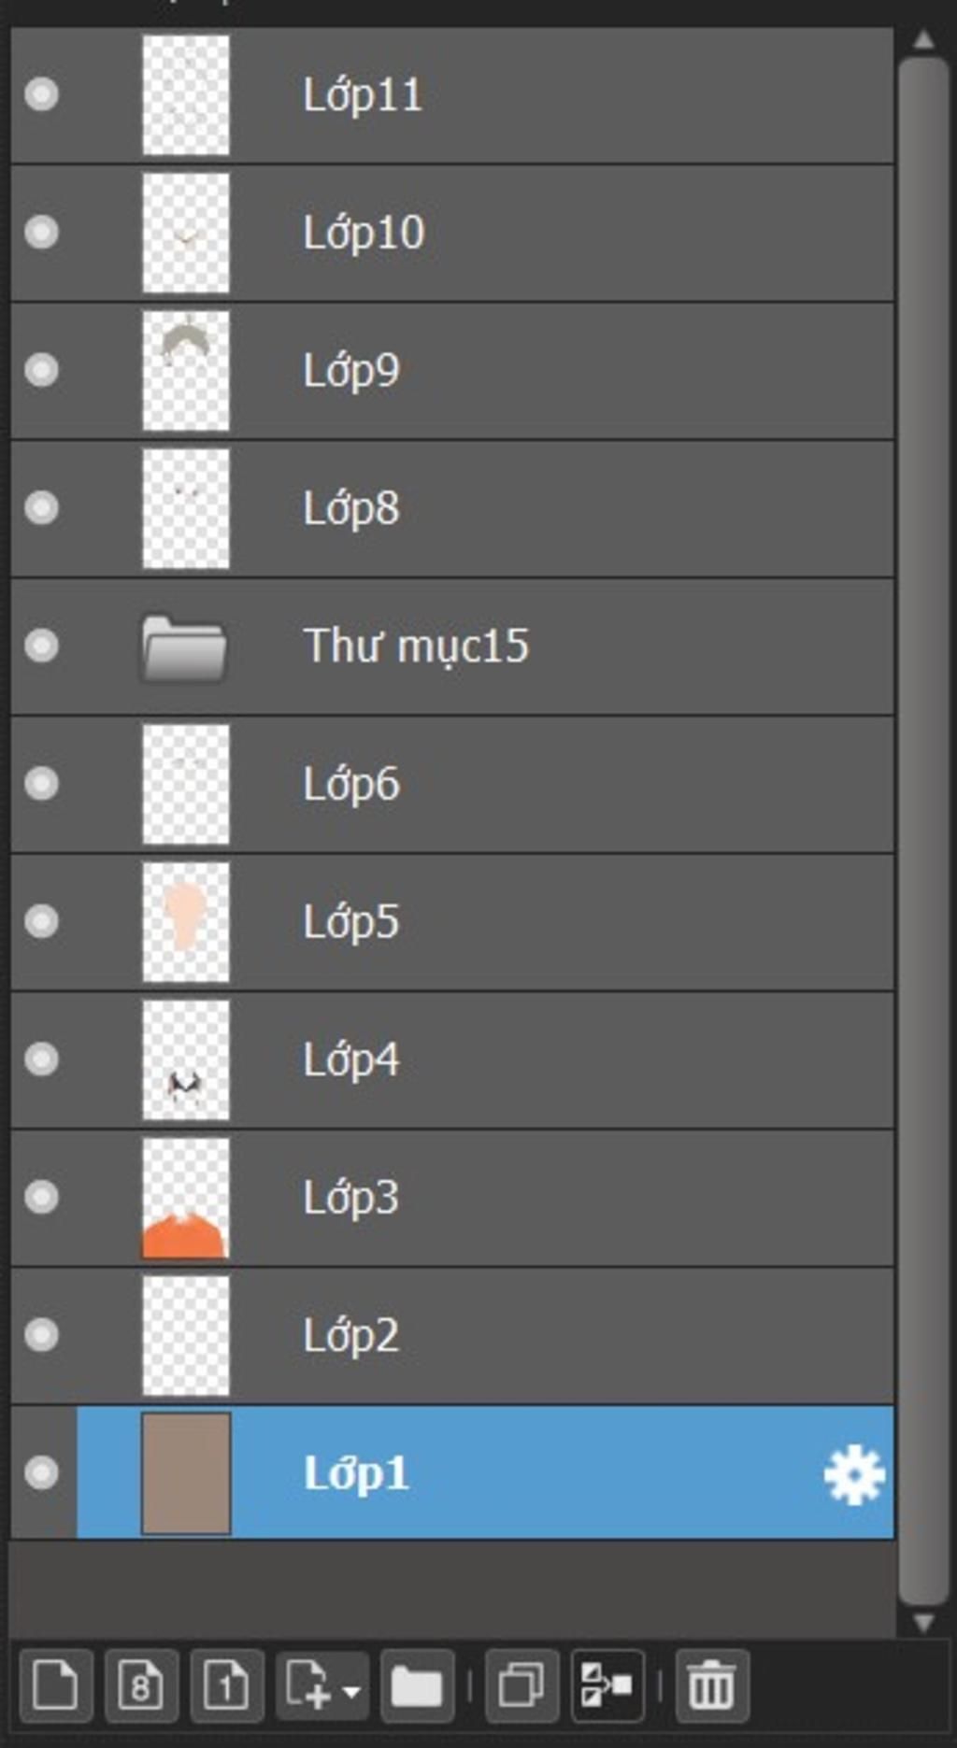Hide the Lớp11 layer
The height and width of the screenshot is (1748, 957).
pos(41,94)
